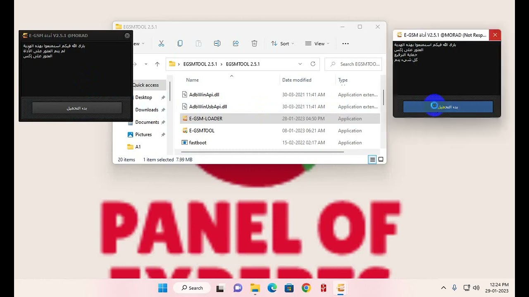
Task: Click the Delete trash icon in Explorer toolbar
Action: (x=254, y=43)
